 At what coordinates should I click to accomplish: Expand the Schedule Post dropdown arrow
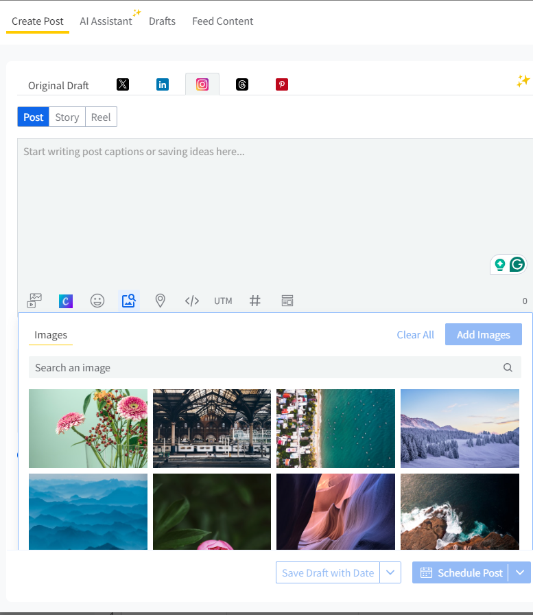[x=520, y=572]
